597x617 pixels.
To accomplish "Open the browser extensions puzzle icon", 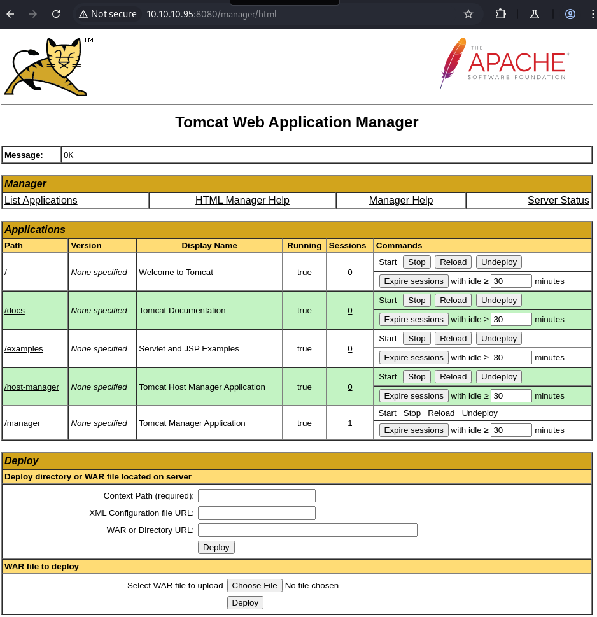I will tap(500, 14).
